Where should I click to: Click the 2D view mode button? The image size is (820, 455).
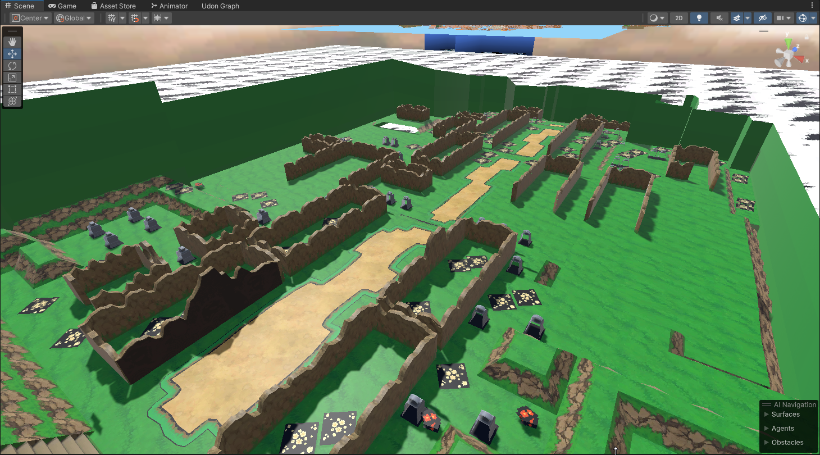679,18
